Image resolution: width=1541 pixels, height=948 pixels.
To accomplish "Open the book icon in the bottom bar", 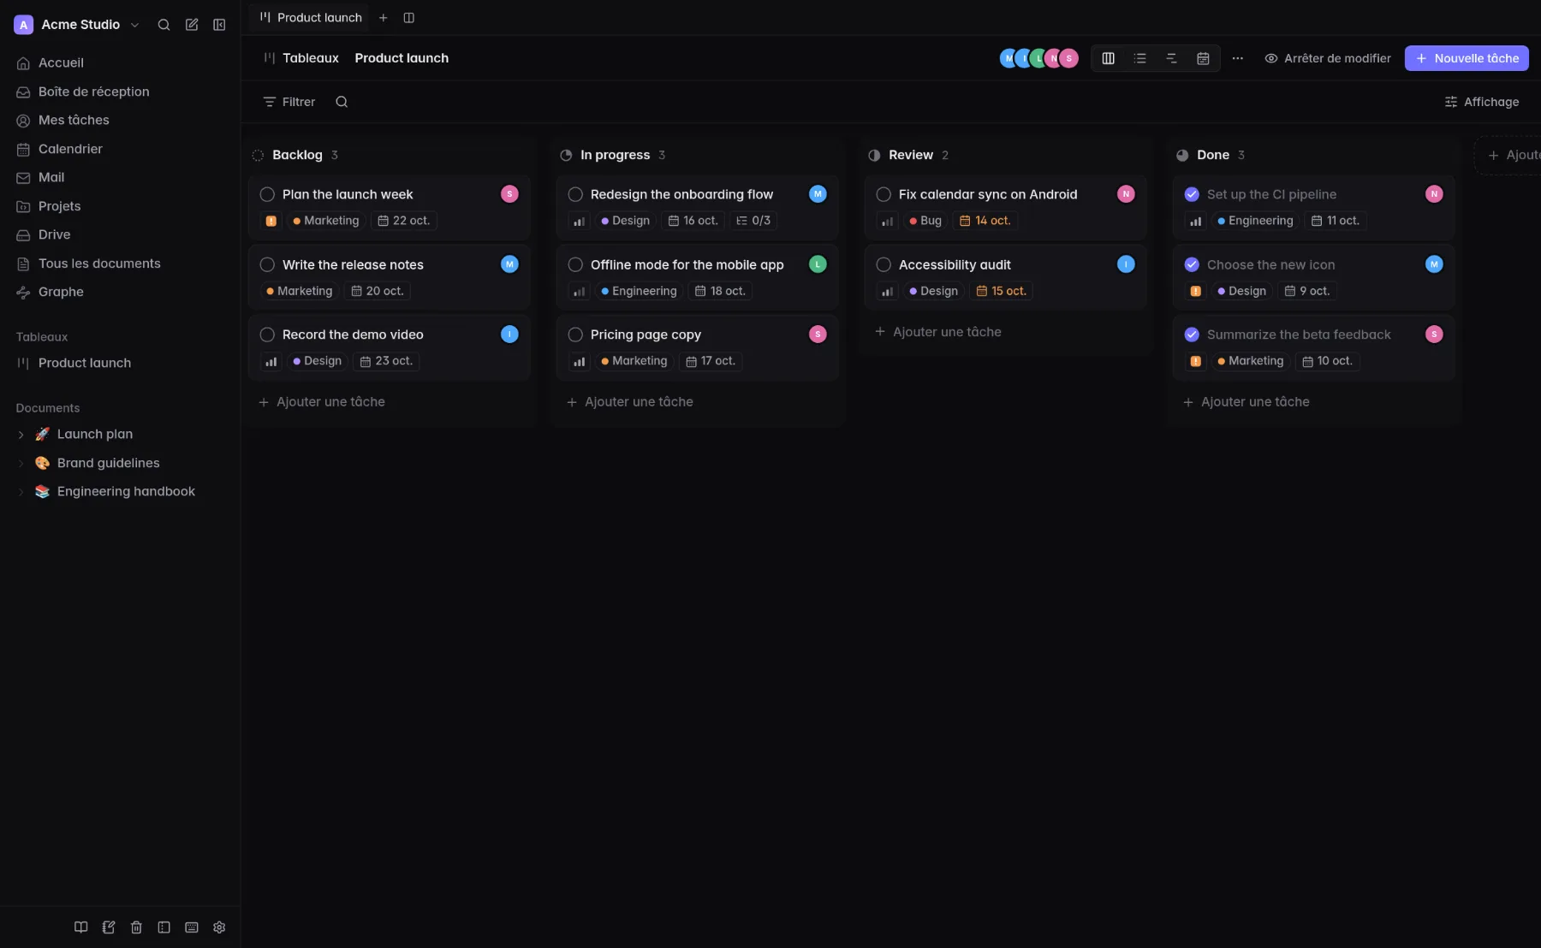I will pyautogui.click(x=80, y=927).
